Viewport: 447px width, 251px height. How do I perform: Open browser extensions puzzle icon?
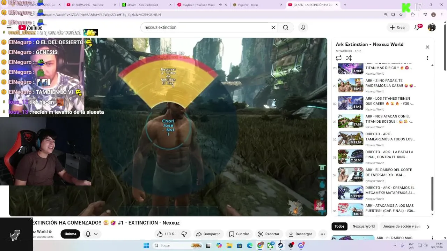(413, 15)
